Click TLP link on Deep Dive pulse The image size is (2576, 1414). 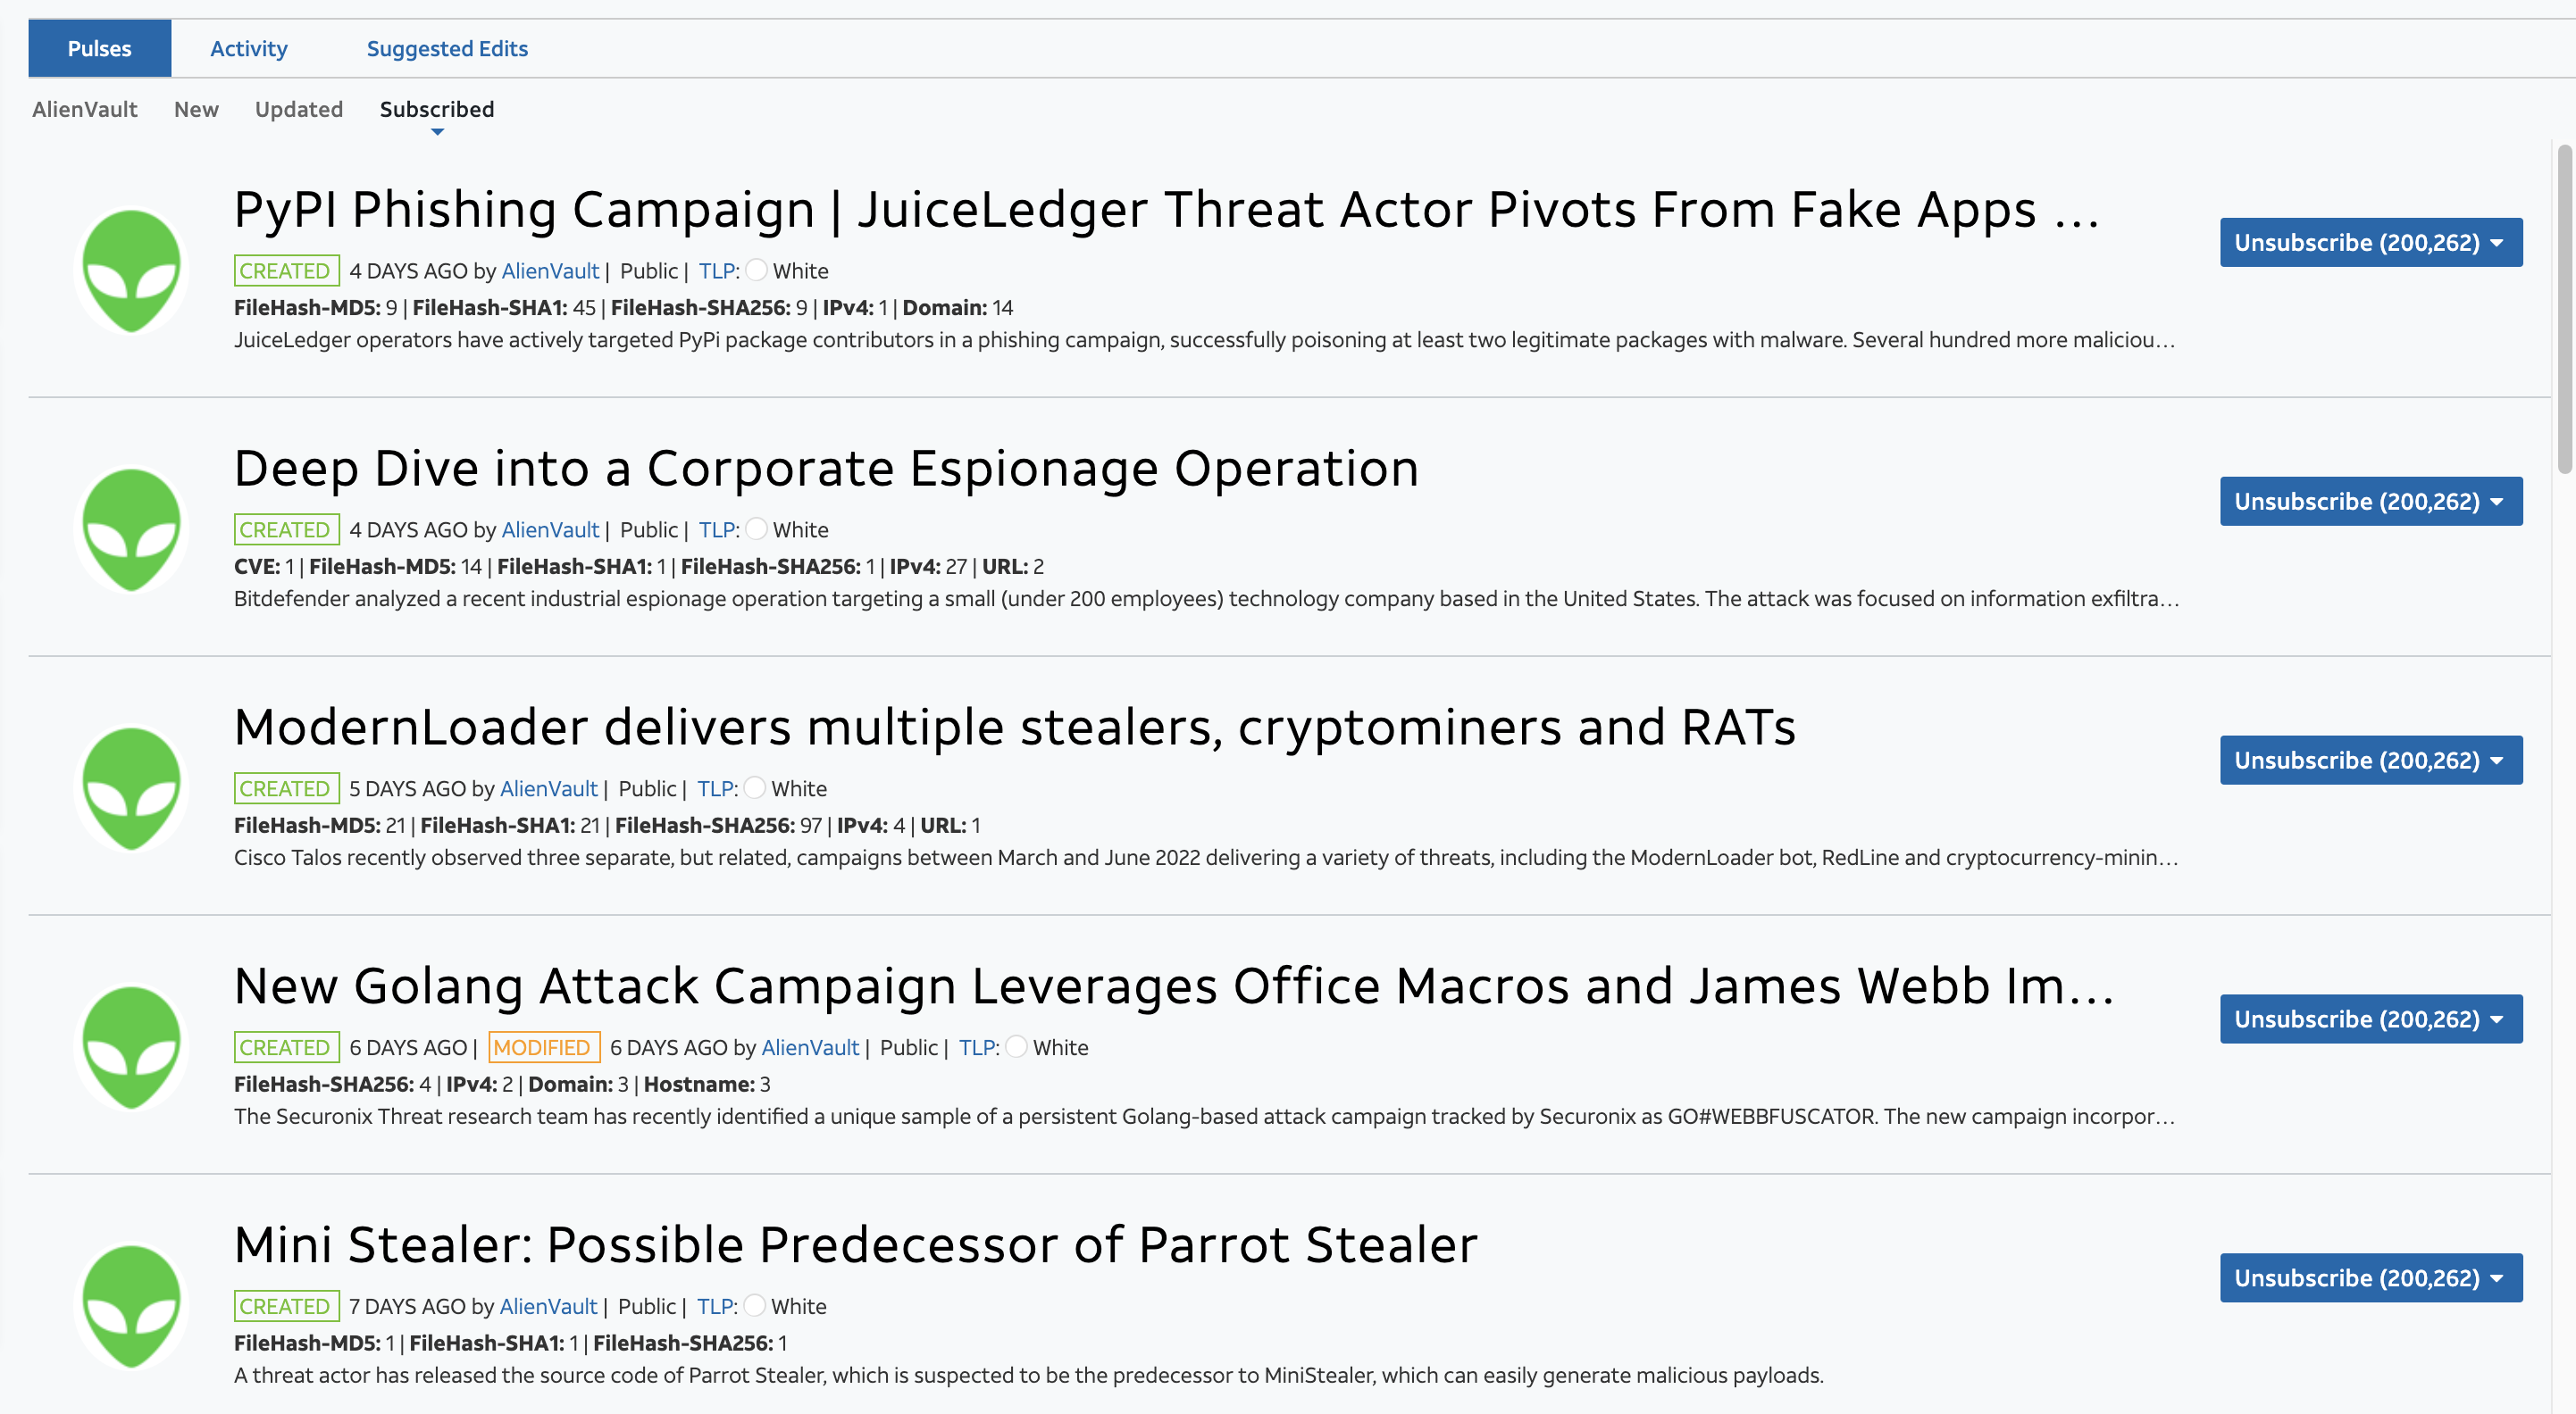[x=716, y=529]
